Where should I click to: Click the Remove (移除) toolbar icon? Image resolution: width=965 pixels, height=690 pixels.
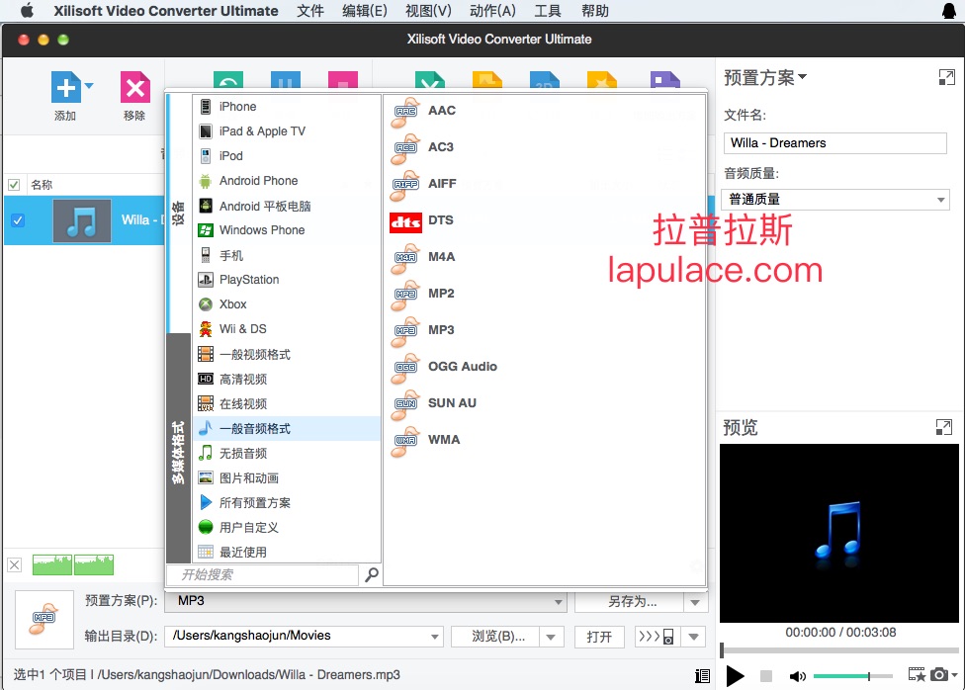(134, 88)
